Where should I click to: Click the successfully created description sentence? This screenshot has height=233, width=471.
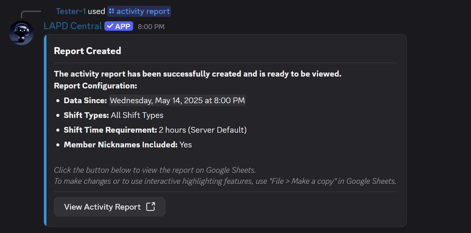pyautogui.click(x=198, y=74)
